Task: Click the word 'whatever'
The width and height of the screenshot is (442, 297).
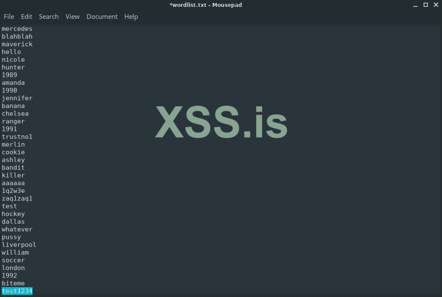Action: pyautogui.click(x=17, y=229)
